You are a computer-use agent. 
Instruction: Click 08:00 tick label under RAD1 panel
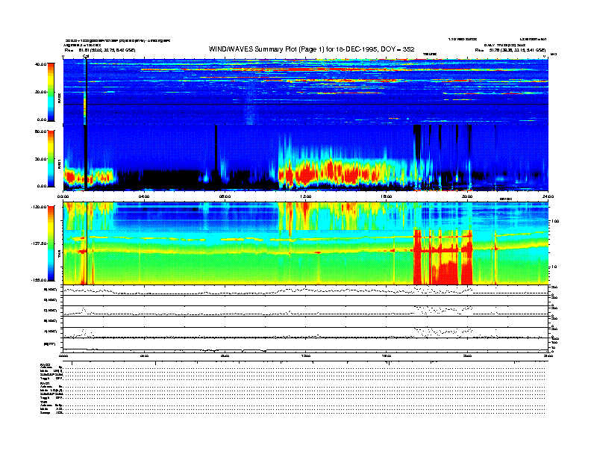pos(225,196)
